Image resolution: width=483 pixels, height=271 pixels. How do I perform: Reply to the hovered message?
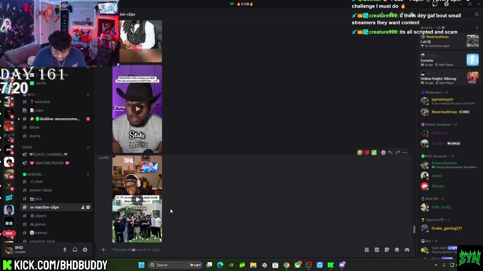(390, 152)
